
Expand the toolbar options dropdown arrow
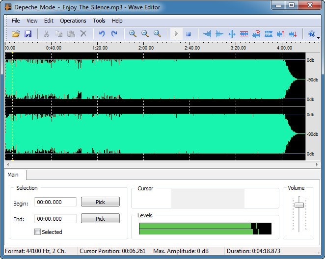pos(318,38)
